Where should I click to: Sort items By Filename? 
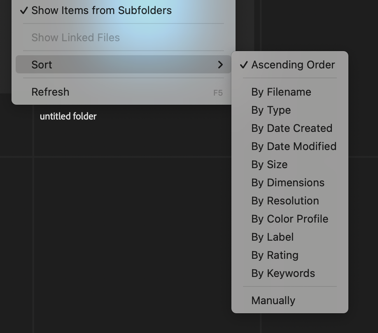pyautogui.click(x=281, y=91)
